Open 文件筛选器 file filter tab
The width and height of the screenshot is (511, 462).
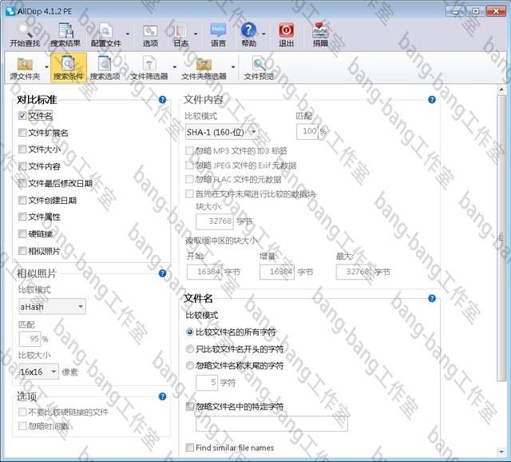[149, 68]
